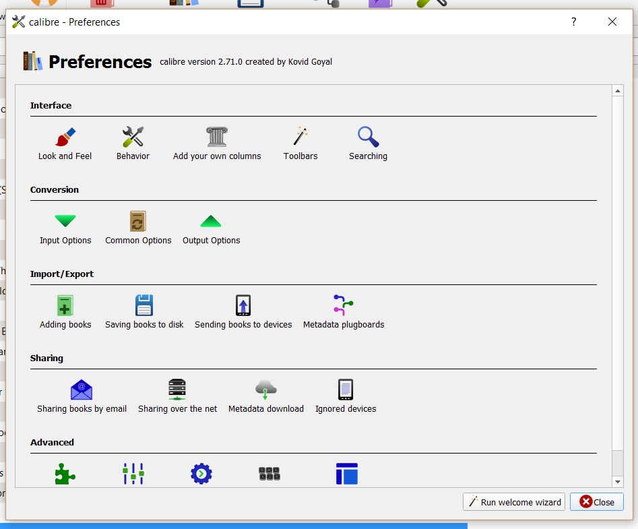Click Run welcome wizard button
The image size is (638, 529).
pyautogui.click(x=514, y=502)
